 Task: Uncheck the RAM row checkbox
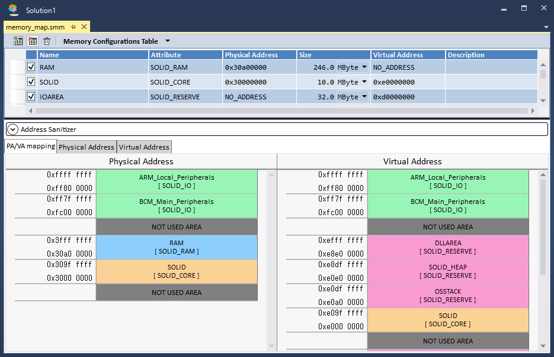(31, 67)
